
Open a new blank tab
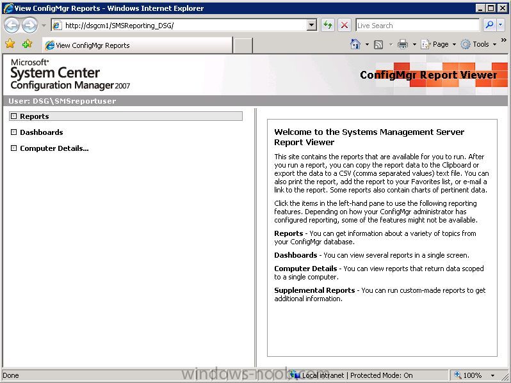243,45
